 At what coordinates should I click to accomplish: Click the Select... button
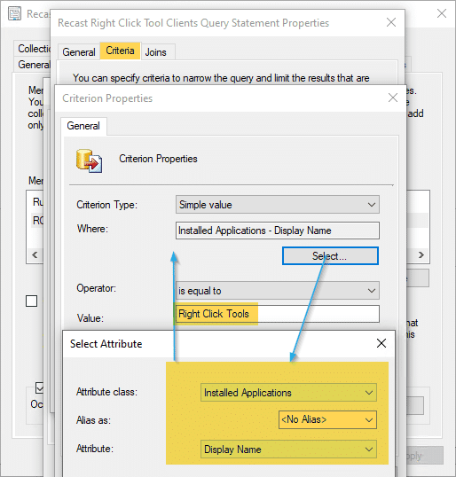click(330, 256)
